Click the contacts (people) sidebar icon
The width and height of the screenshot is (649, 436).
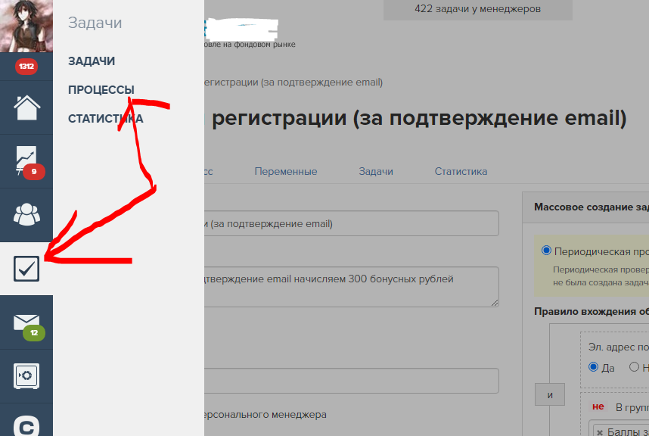coord(26,215)
